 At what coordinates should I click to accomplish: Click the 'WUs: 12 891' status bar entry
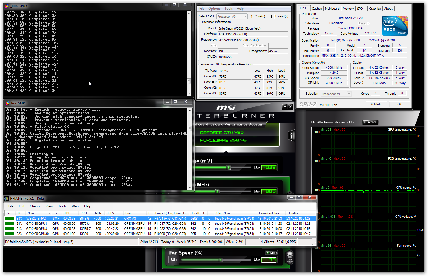235,242
